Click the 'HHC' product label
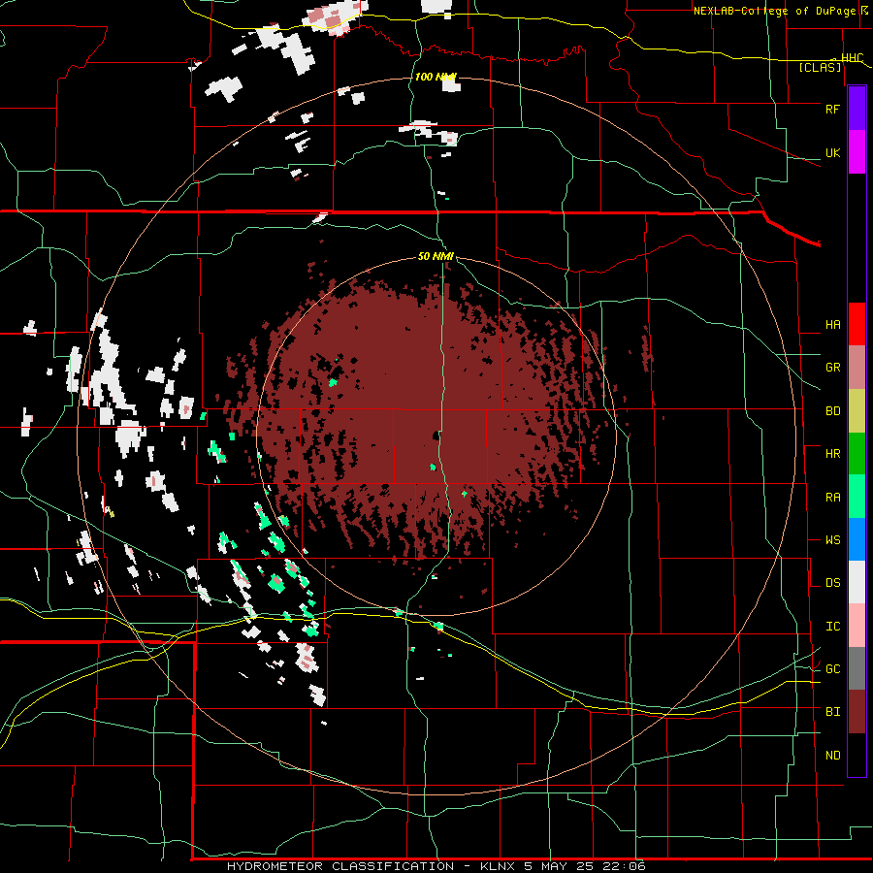 pos(852,58)
